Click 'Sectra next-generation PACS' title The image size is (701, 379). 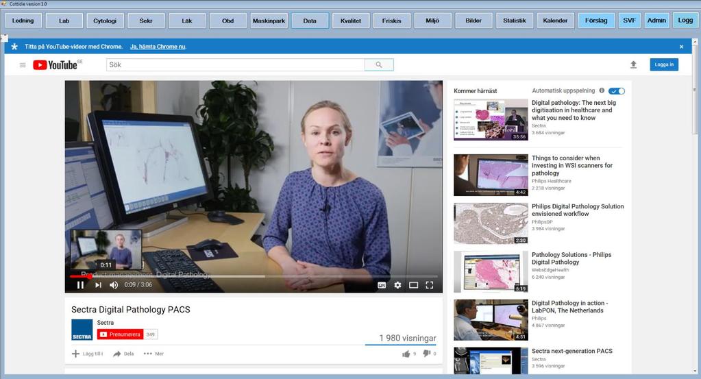click(x=571, y=352)
